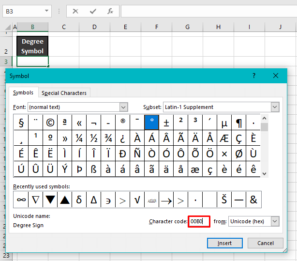Select the one-half fraction symbol
This screenshot has width=297, height=261.
(x=93, y=138)
